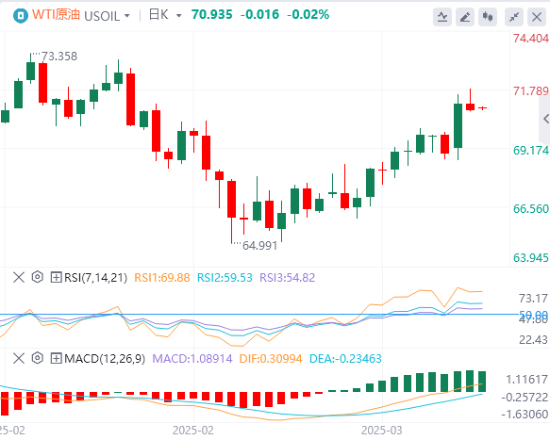Click the MACD(12,26,9) label
550x440 pixels.
coord(105,358)
